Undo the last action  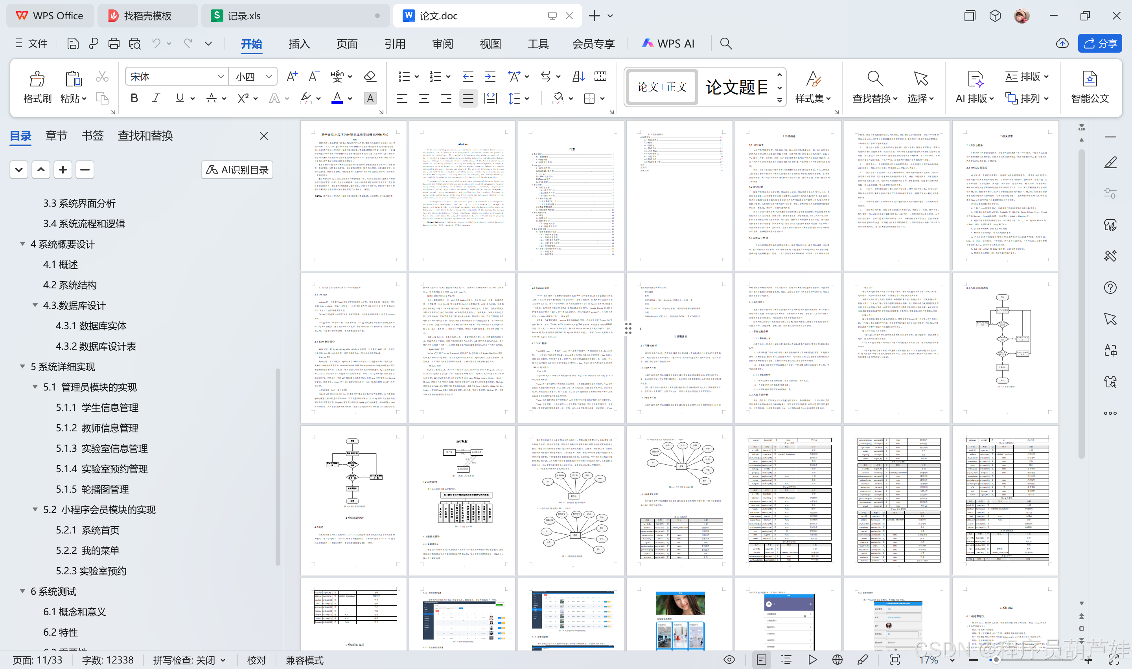coord(156,43)
